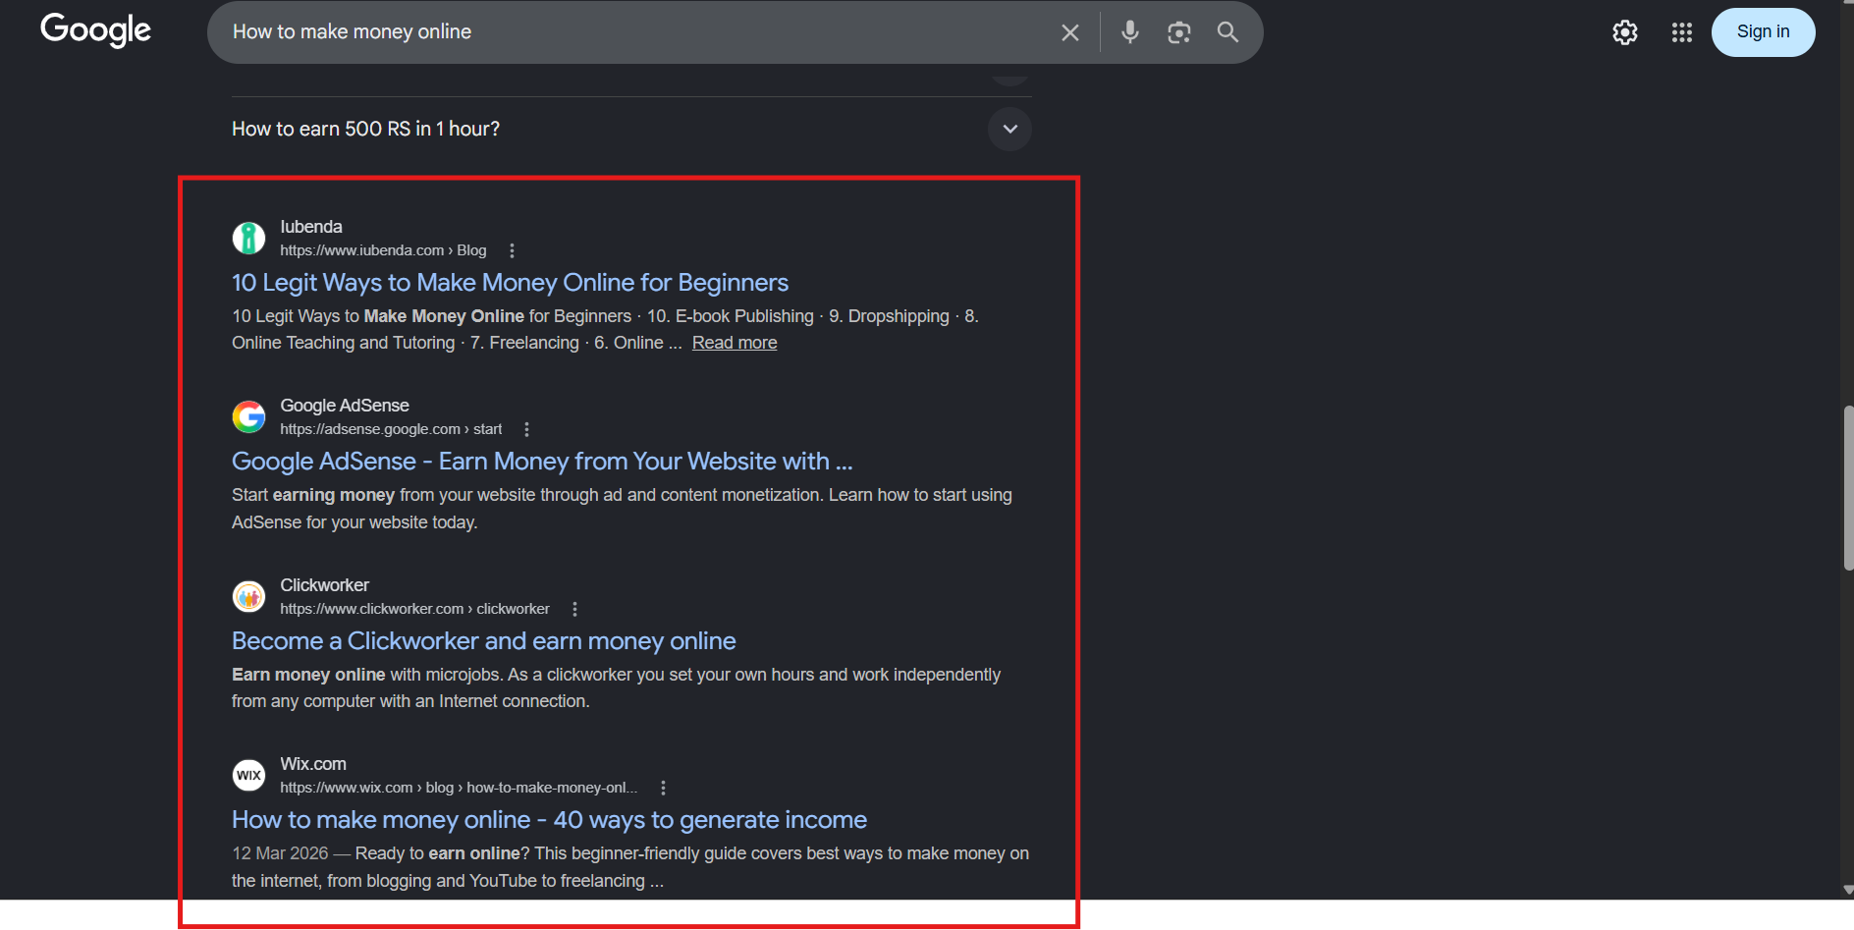This screenshot has width=1854, height=930.
Task: Start voice search with microphone
Action: click(1129, 32)
